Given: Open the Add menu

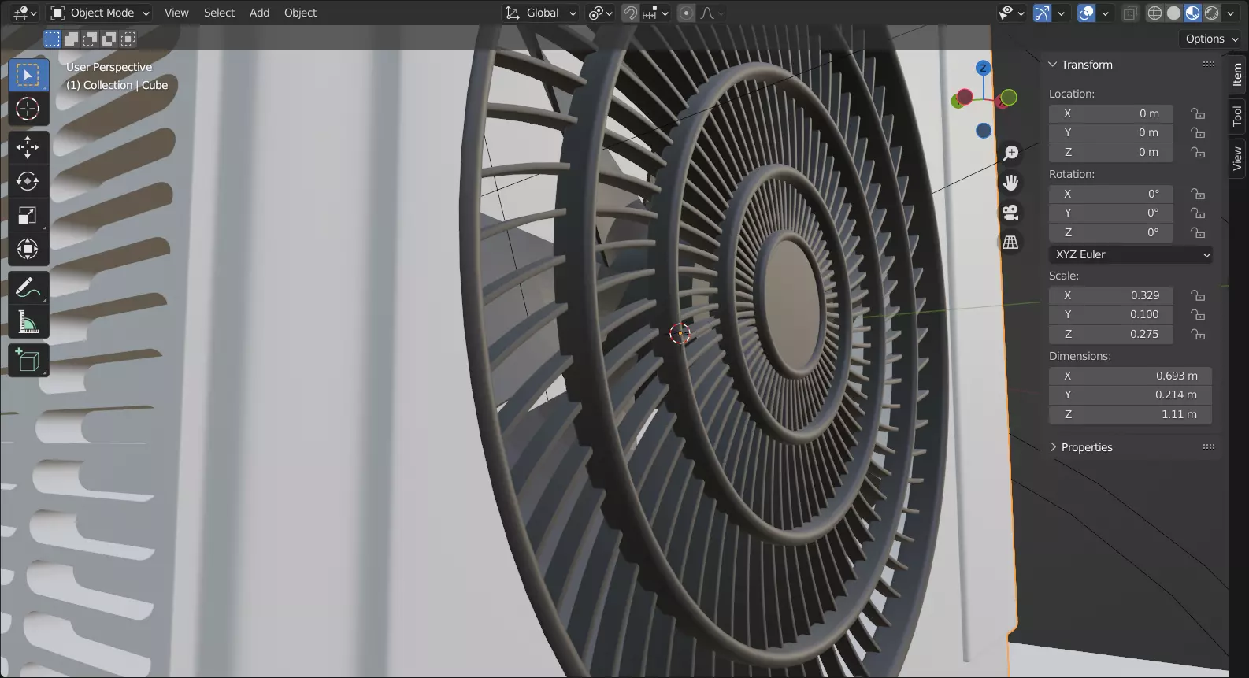Looking at the screenshot, I should (x=259, y=13).
